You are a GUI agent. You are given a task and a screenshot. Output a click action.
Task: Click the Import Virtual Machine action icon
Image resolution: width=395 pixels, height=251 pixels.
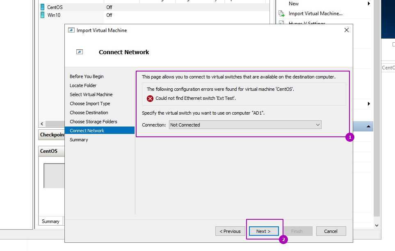(x=281, y=14)
